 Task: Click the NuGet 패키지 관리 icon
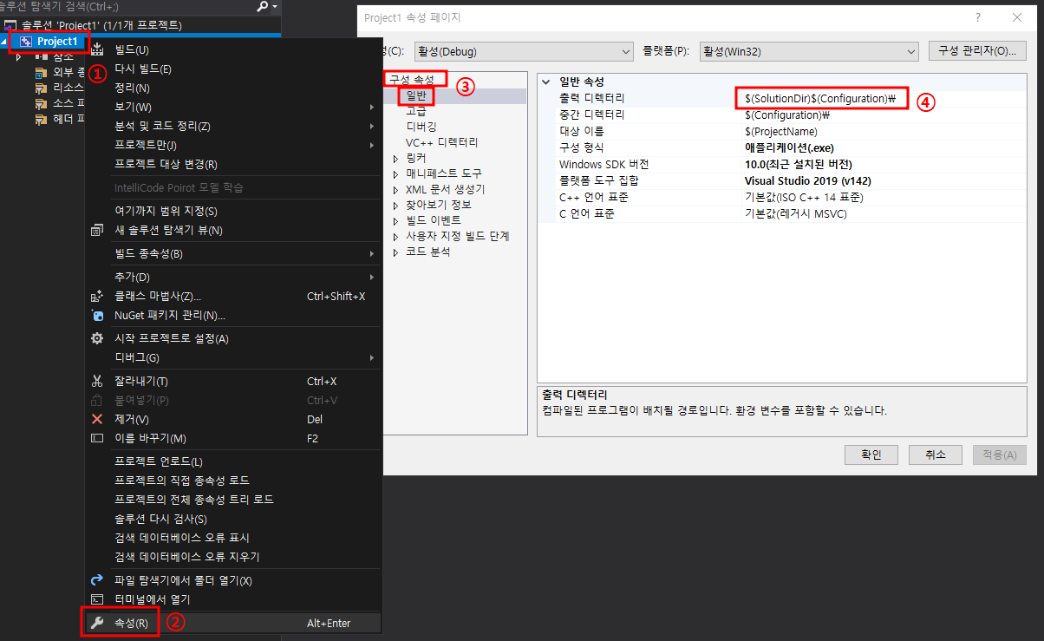tap(98, 315)
